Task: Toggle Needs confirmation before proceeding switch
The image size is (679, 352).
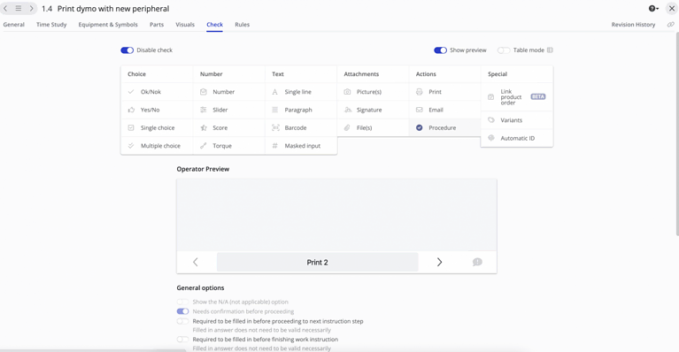Action: 182,311
